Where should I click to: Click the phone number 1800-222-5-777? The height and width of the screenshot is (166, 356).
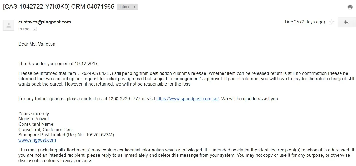point(125,99)
